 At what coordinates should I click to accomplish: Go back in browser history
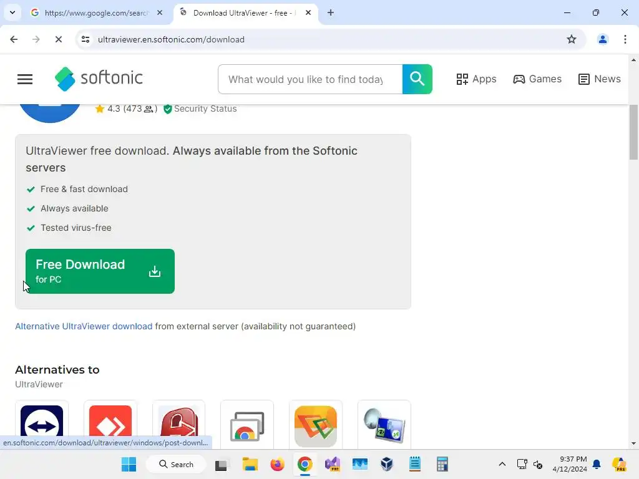pyautogui.click(x=14, y=39)
